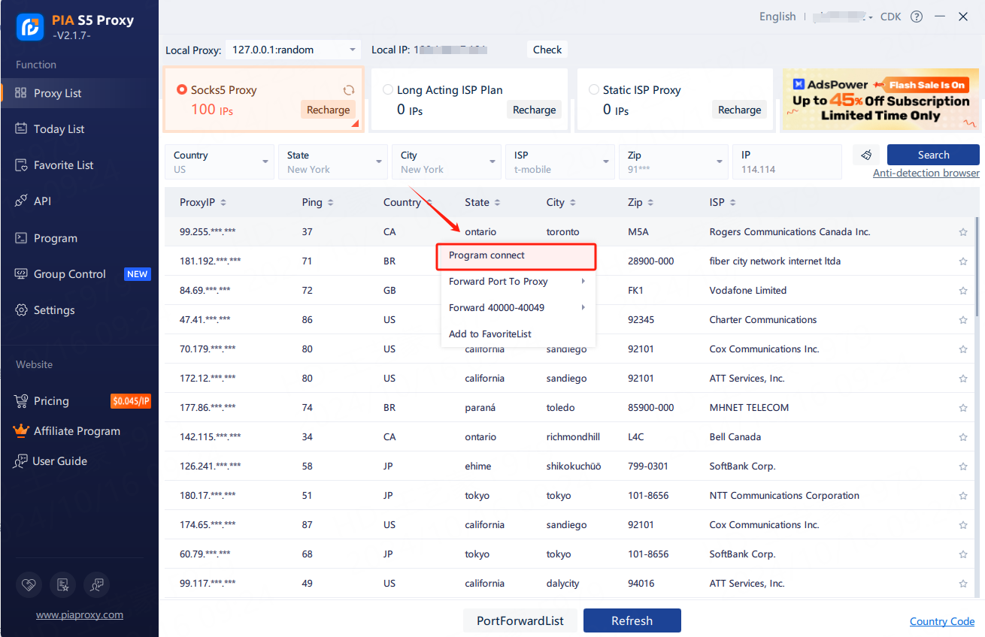Image resolution: width=985 pixels, height=637 pixels.
Task: Open the ISP filter dropdown
Action: click(x=560, y=162)
